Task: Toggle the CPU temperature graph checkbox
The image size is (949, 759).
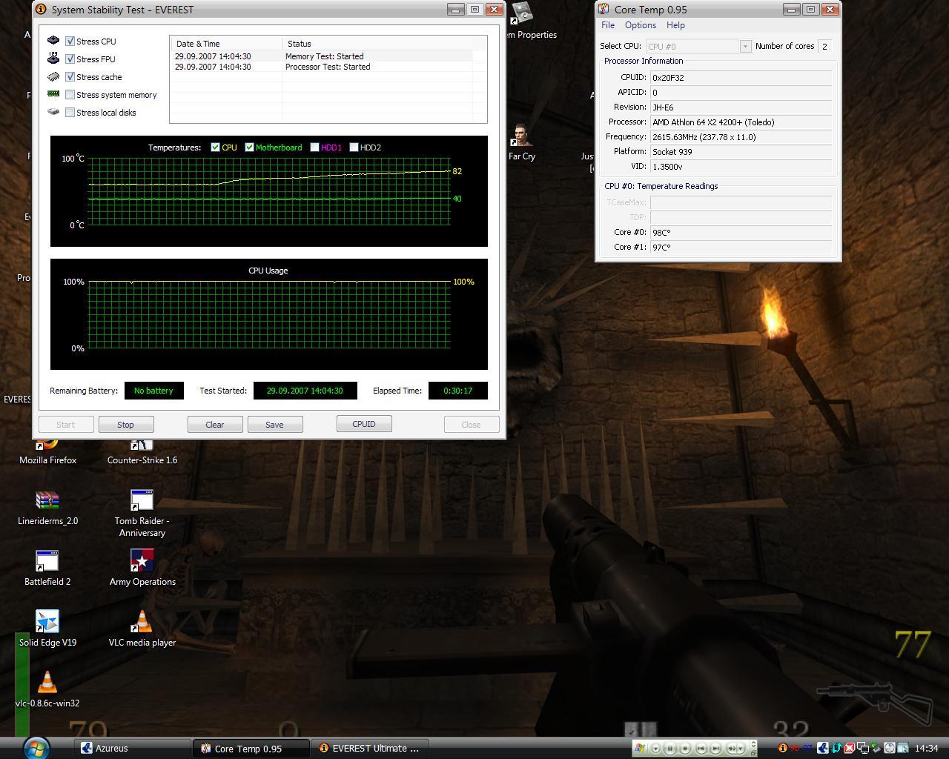Action: point(215,148)
